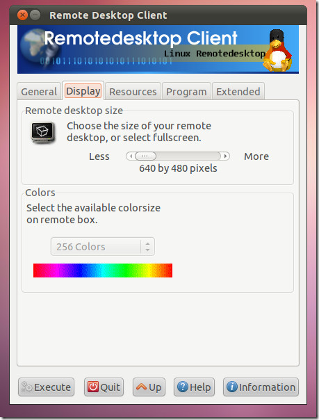Open the Extended tab
Viewport: 319px width, 420px height.
tap(238, 92)
